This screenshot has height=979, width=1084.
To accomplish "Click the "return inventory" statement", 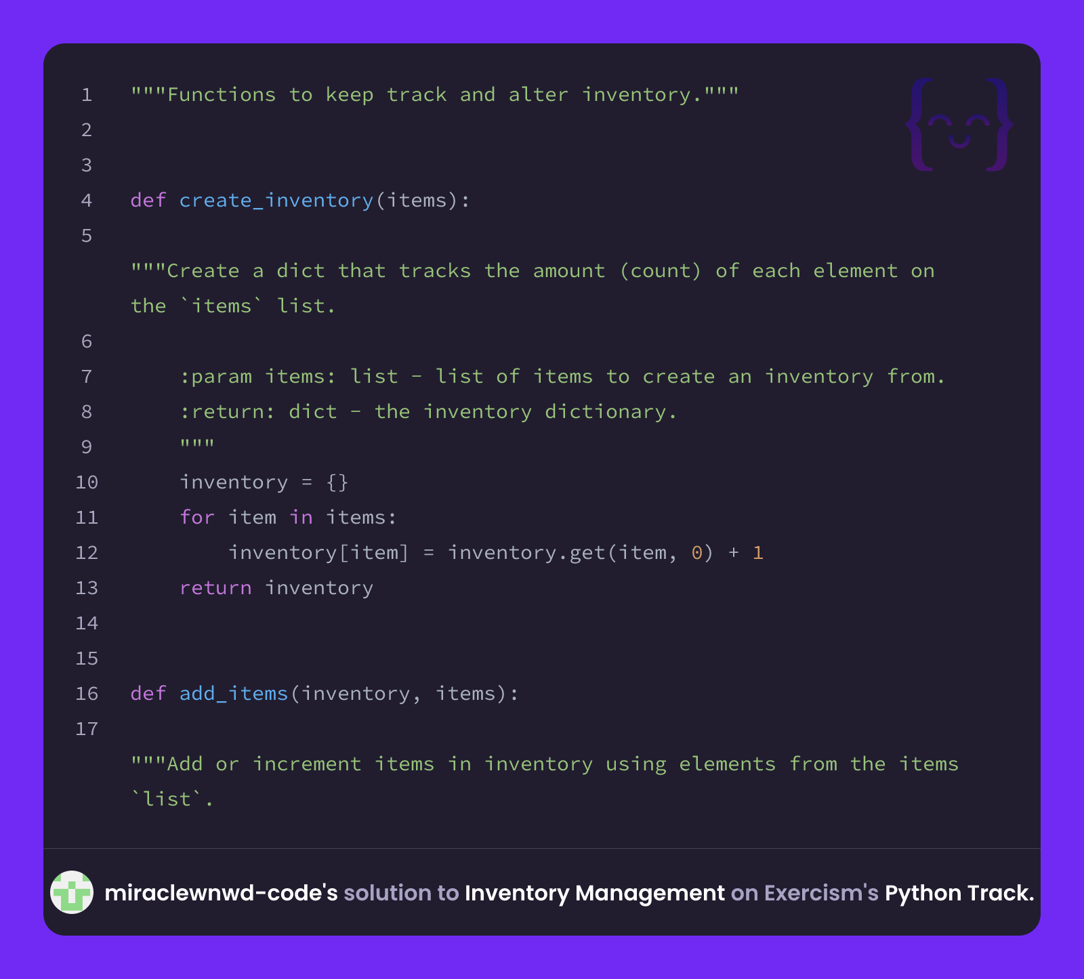I will point(276,588).
